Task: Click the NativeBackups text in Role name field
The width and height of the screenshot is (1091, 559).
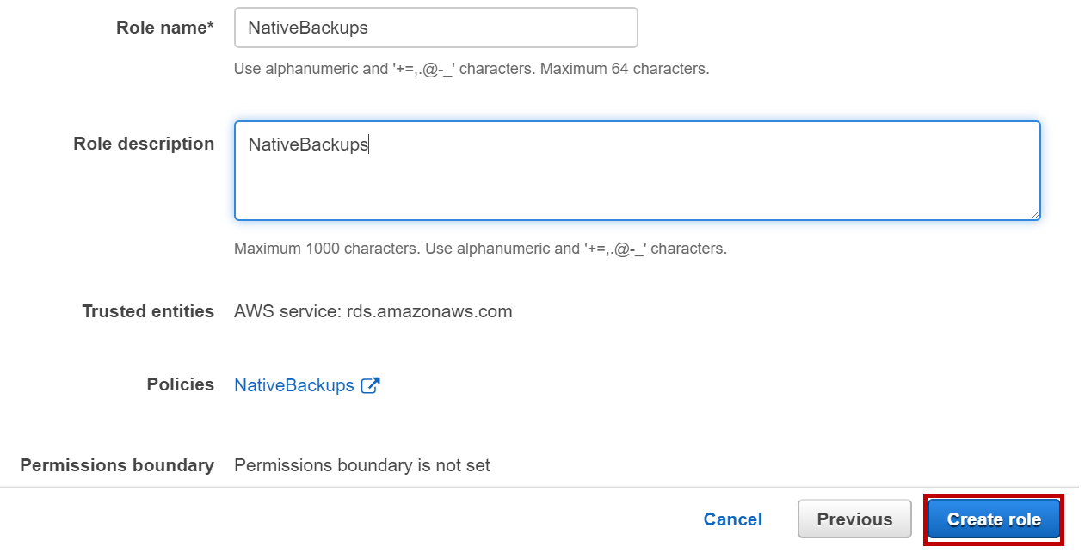Action: [308, 28]
